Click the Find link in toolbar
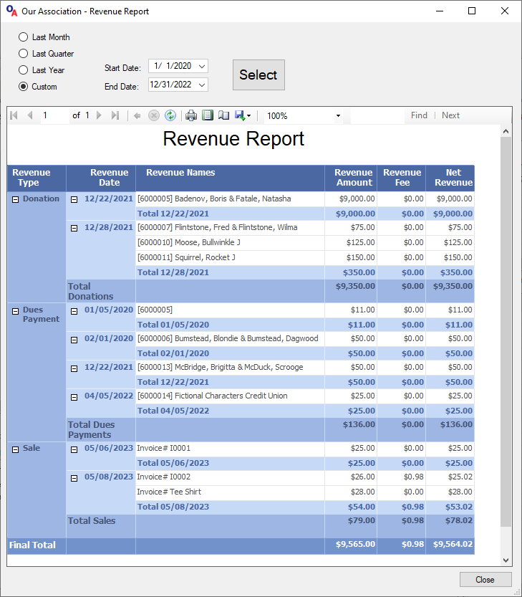Screen dimensions: 522x597 click(x=419, y=115)
